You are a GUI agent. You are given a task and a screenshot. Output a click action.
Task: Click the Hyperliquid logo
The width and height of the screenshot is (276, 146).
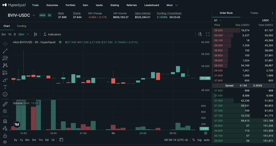[x=14, y=5]
